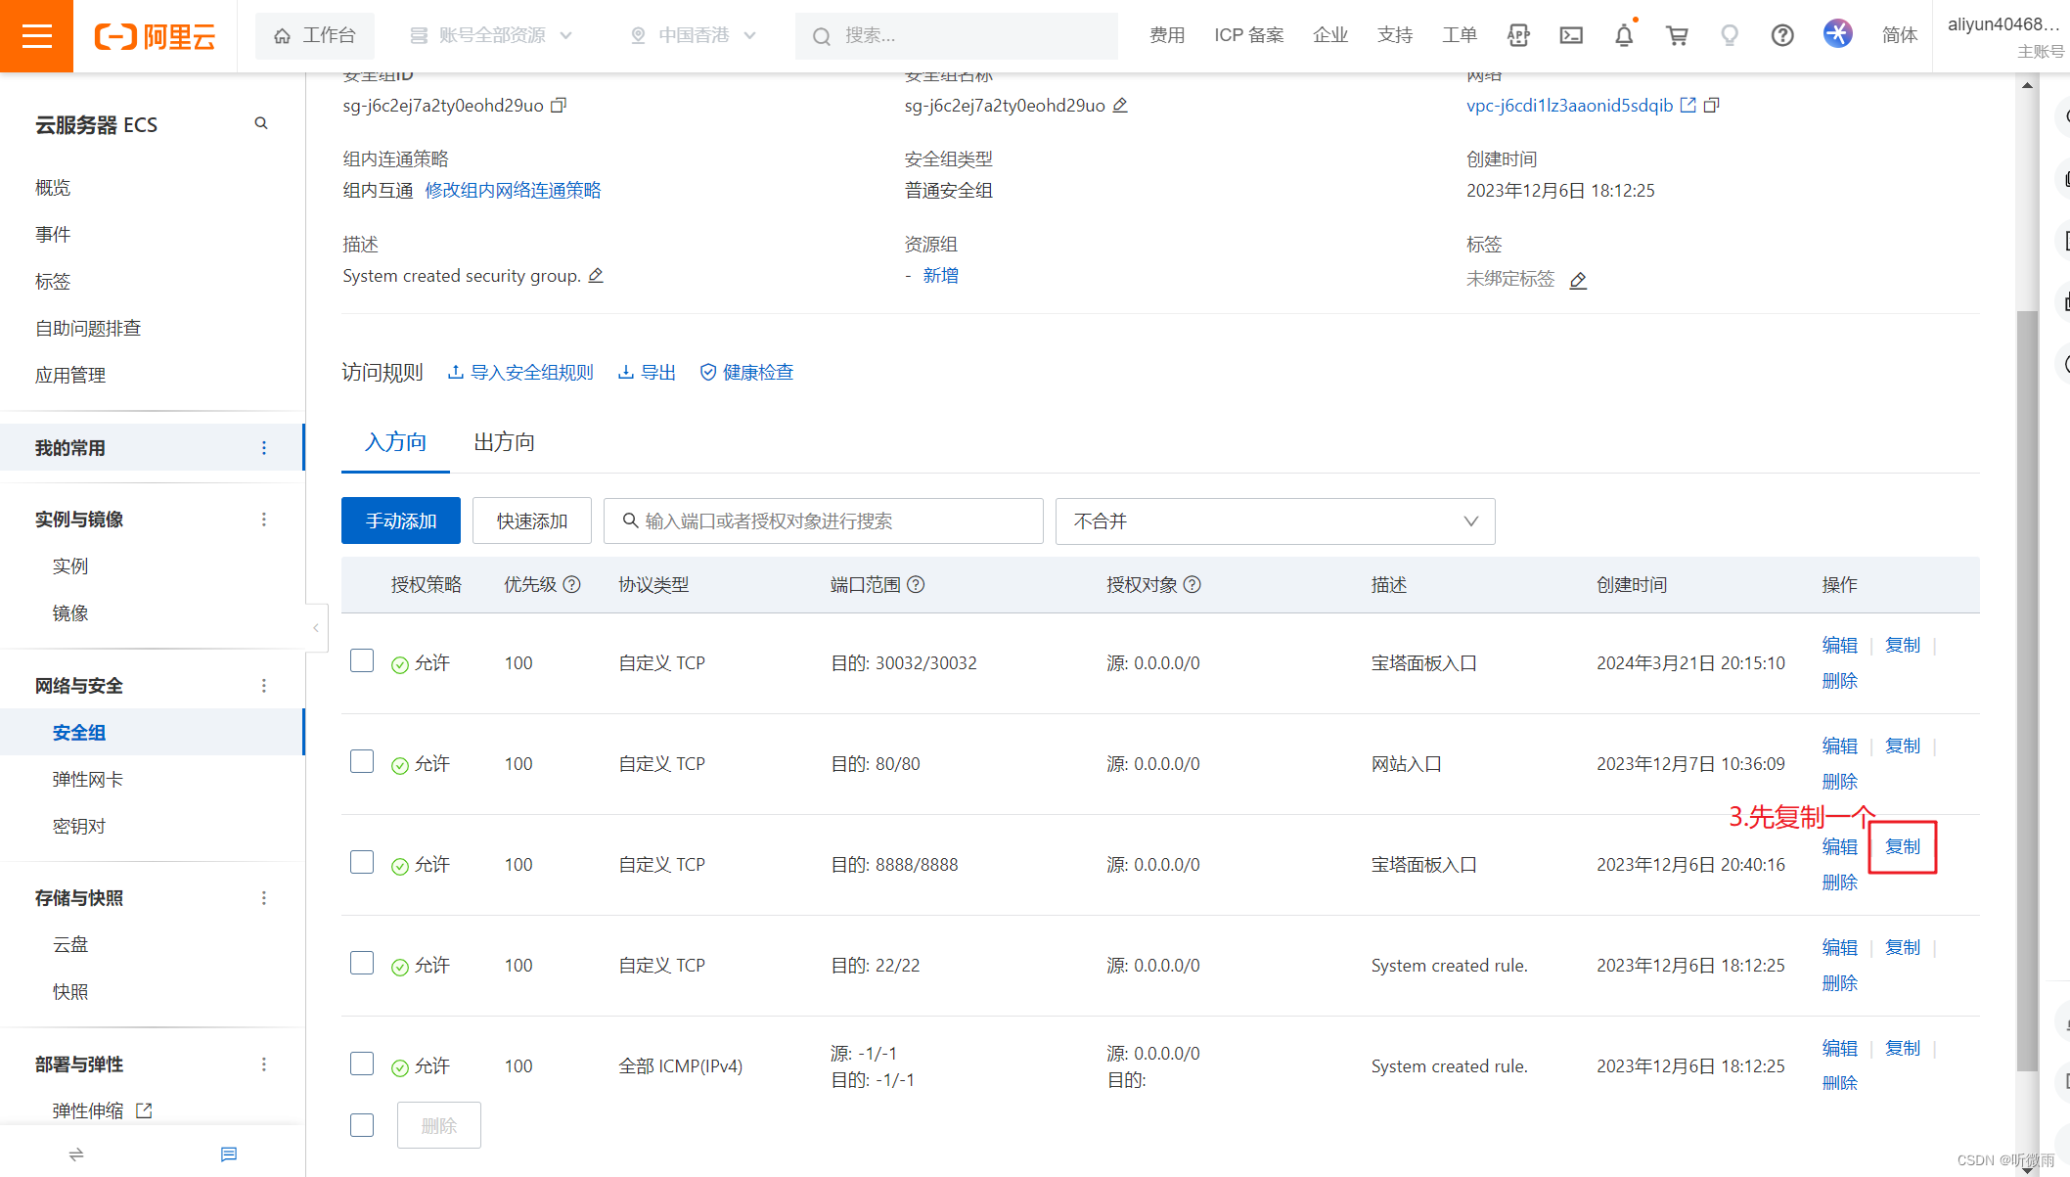The height and width of the screenshot is (1177, 2070).
Task: Expand the 账号全部资源 dropdown
Action: [x=491, y=35]
